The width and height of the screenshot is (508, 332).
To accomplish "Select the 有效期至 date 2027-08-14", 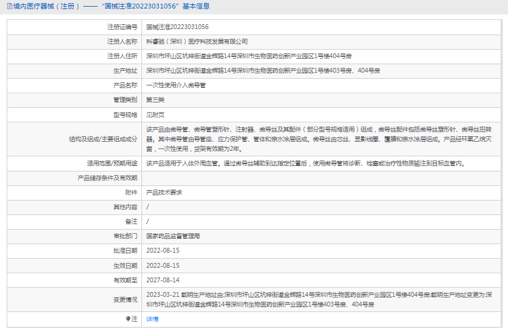I will [163, 280].
